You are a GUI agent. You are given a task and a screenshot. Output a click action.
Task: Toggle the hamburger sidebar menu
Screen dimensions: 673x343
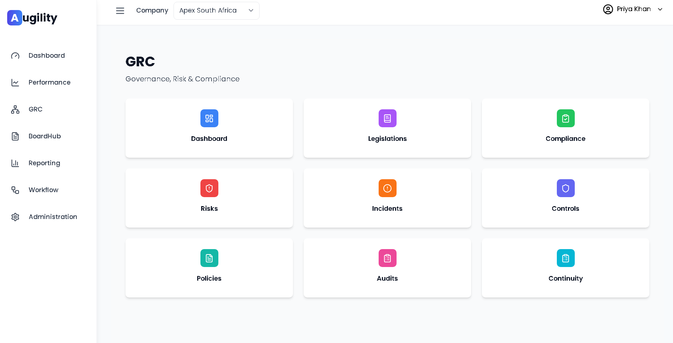(x=120, y=11)
